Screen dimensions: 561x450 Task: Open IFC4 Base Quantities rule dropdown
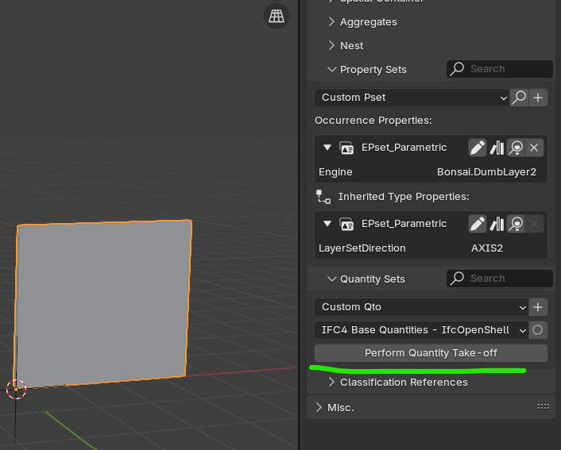(x=421, y=330)
